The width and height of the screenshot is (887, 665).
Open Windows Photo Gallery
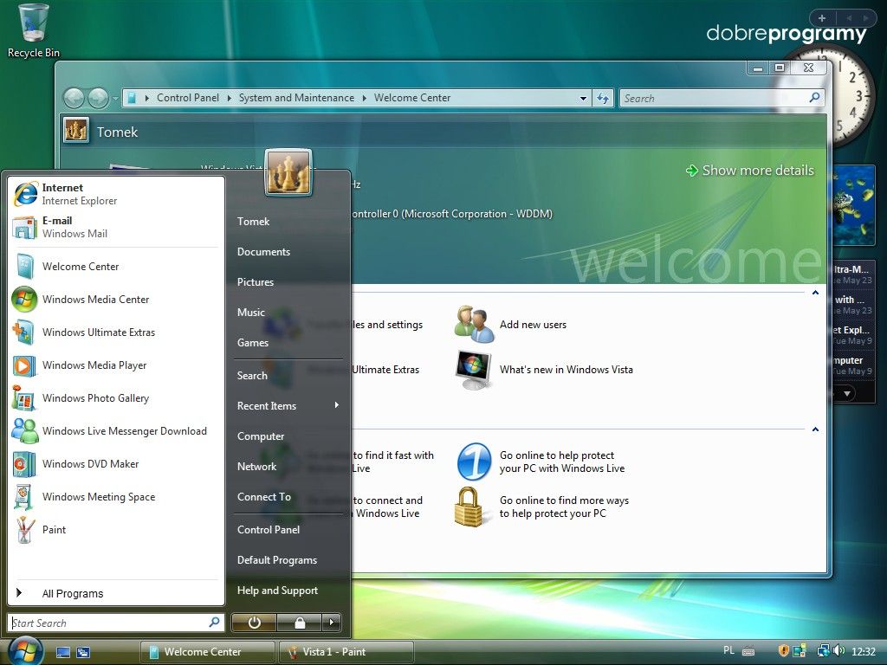tap(95, 398)
